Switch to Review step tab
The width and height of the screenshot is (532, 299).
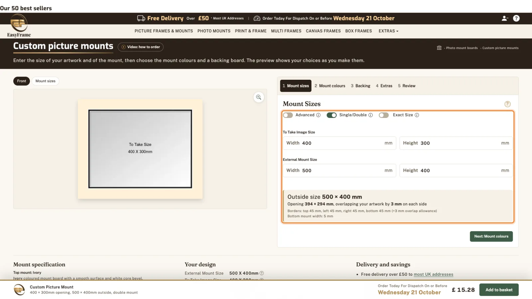(407, 86)
